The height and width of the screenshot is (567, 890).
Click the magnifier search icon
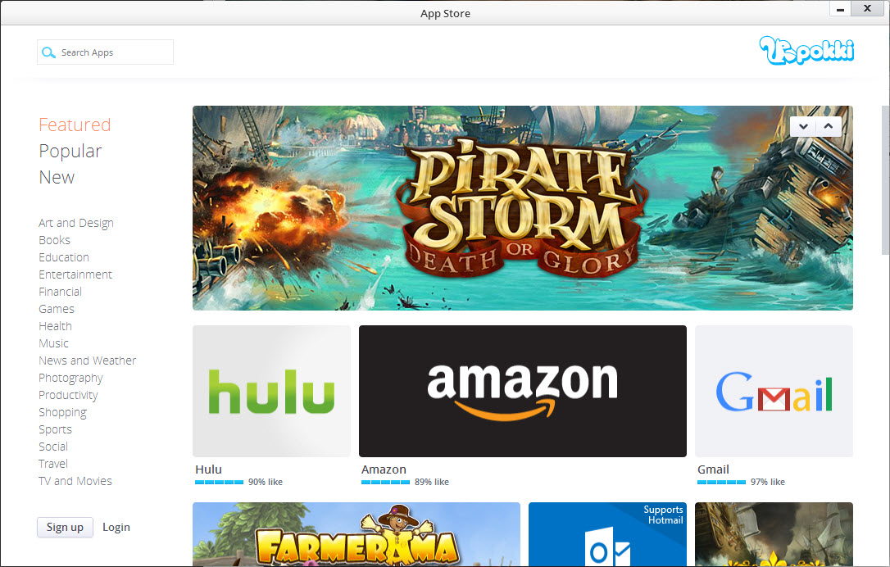tap(49, 52)
